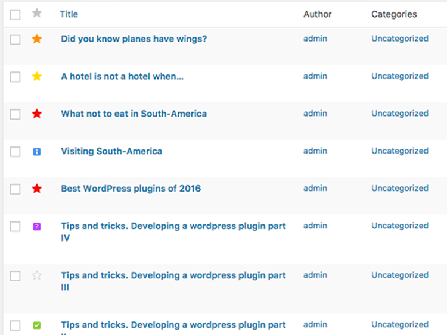Click the yellow star beside hotel post
Viewport: 447px width, 335px height.
[x=37, y=77]
